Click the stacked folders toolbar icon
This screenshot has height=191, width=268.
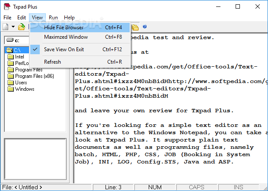click(x=135, y=27)
